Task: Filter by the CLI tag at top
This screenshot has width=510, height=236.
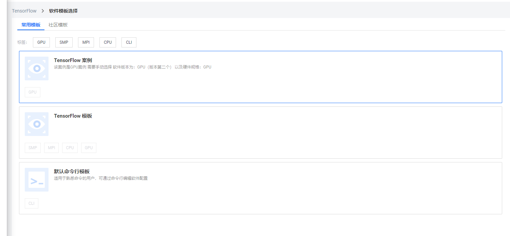Action: click(x=129, y=42)
